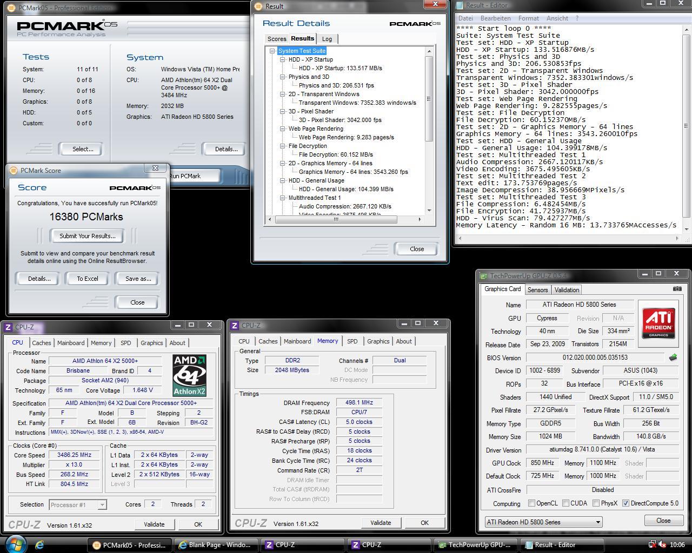Viewport: 692px width, 553px height.
Task: Click Run PCMark button
Action: [x=194, y=176]
